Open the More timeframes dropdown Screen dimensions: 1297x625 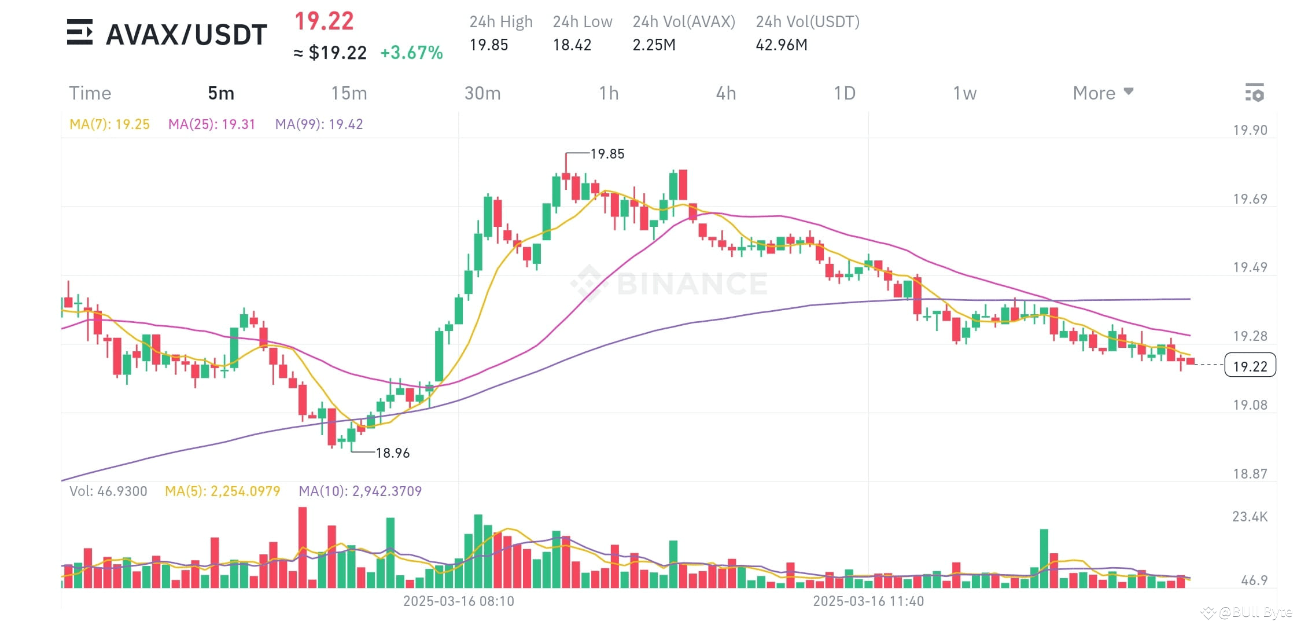[x=1093, y=93]
